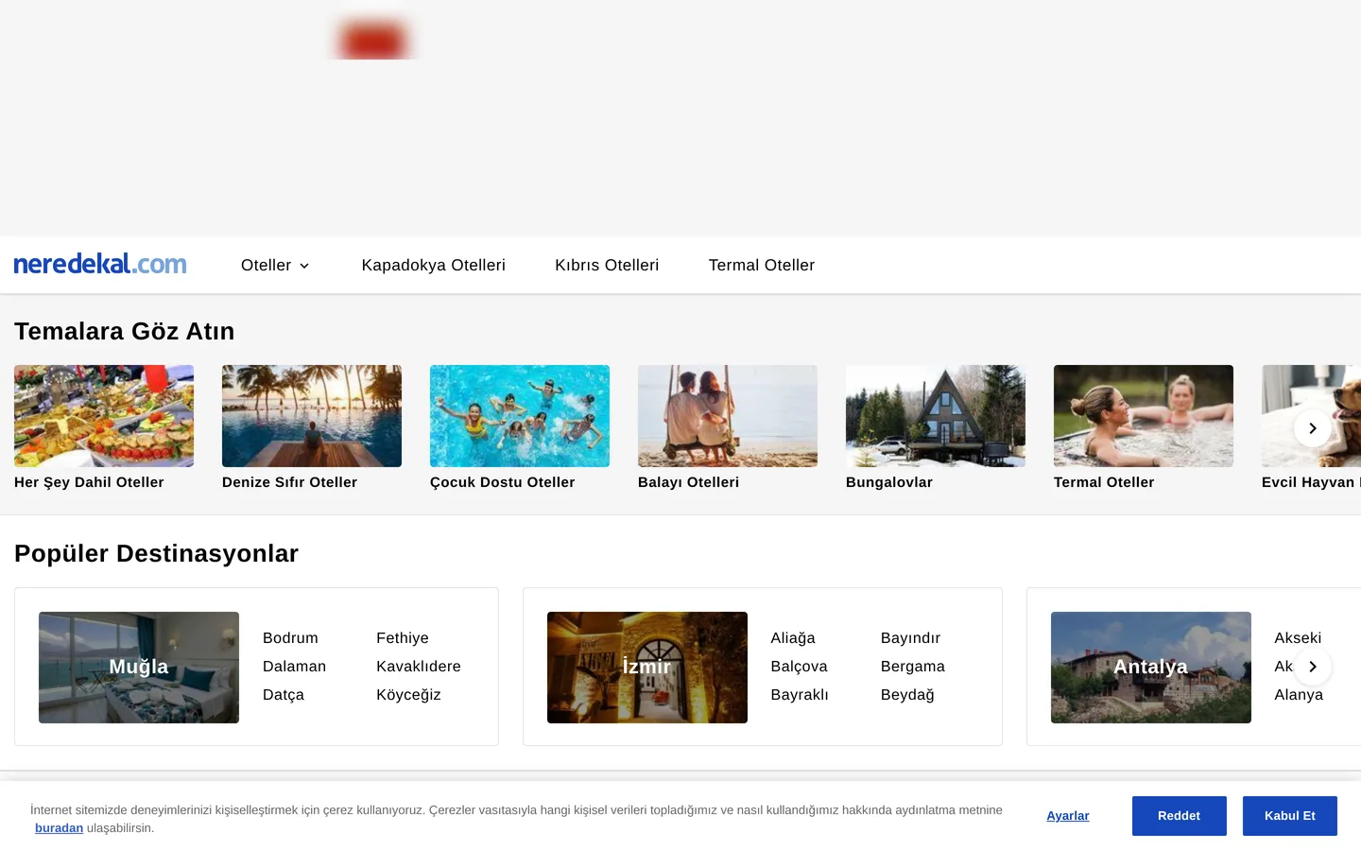The width and height of the screenshot is (1361, 851).
Task: Go to the Beydağ district link
Action: click(907, 695)
